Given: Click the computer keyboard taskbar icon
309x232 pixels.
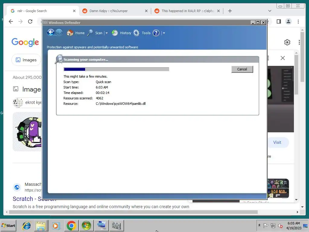Looking at the screenshot, I should [x=101, y=225].
